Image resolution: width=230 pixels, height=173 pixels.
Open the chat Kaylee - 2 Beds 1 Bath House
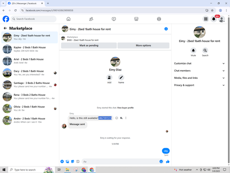tap(29, 49)
